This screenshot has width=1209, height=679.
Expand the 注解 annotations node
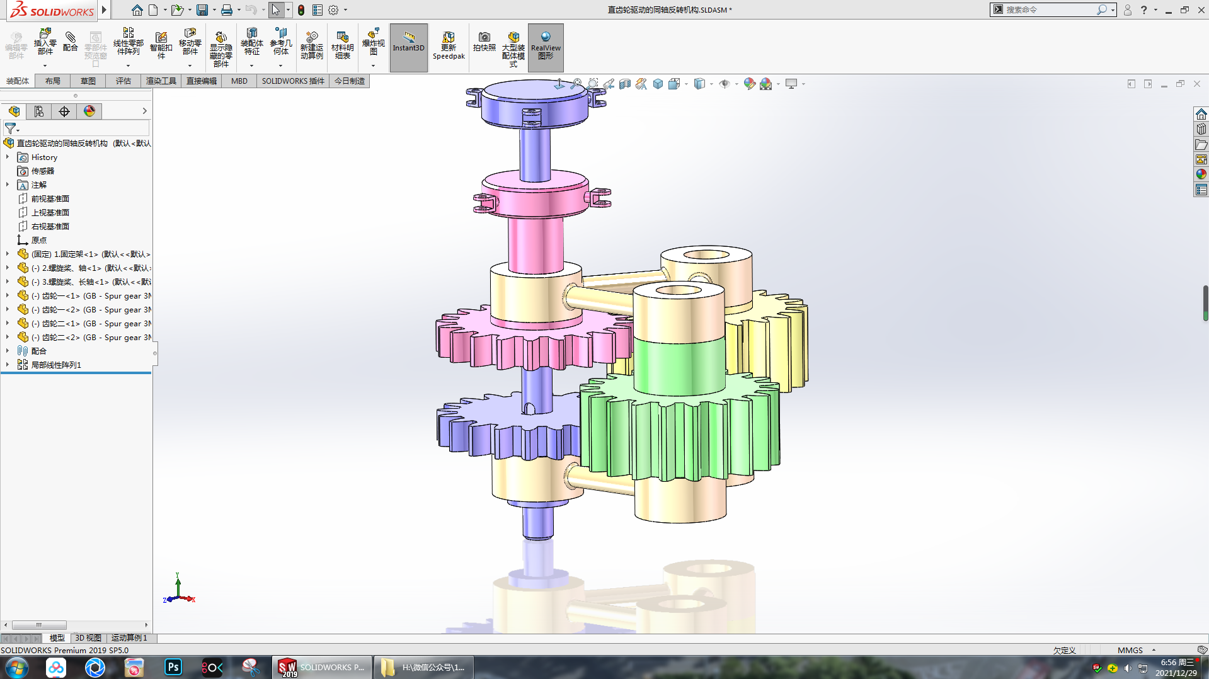pos(8,185)
